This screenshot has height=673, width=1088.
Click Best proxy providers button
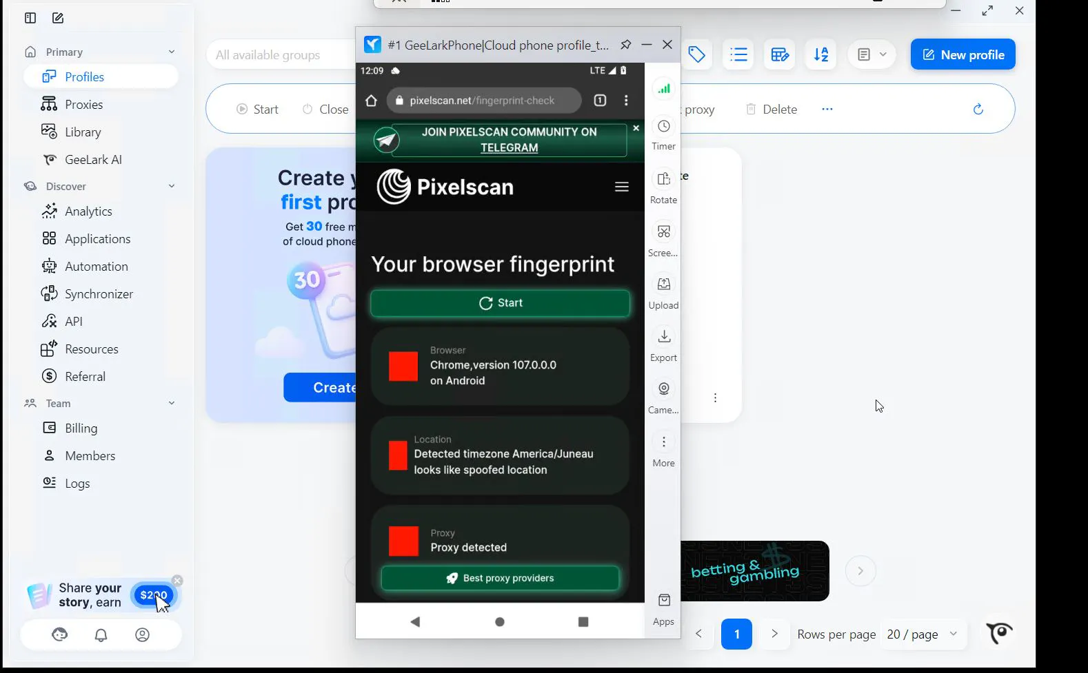point(500,578)
